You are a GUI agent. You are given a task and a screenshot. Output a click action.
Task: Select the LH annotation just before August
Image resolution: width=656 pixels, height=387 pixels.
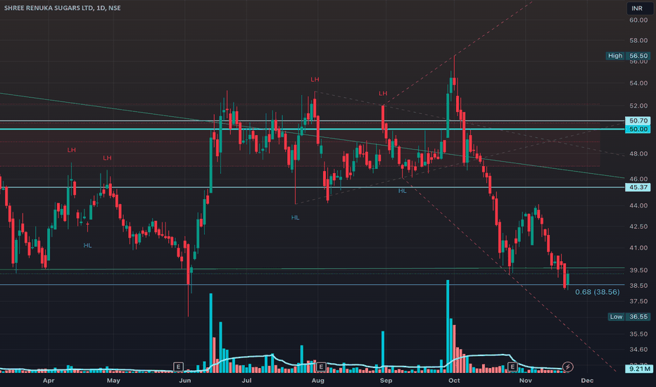[315, 80]
